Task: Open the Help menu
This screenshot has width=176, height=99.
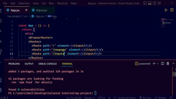Action: [73, 3]
